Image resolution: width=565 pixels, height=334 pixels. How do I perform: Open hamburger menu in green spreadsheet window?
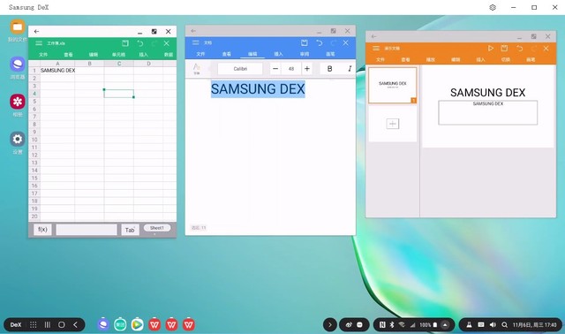pyautogui.click(x=39, y=43)
